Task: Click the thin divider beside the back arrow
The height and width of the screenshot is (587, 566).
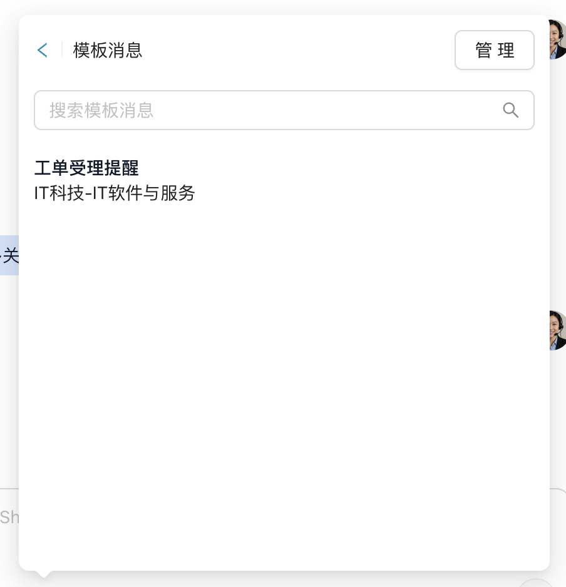Action: (x=62, y=50)
